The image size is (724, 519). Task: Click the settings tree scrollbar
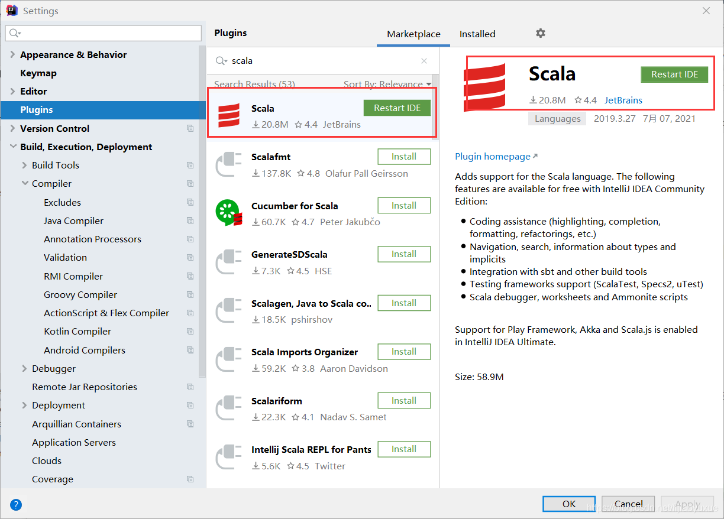[202, 213]
